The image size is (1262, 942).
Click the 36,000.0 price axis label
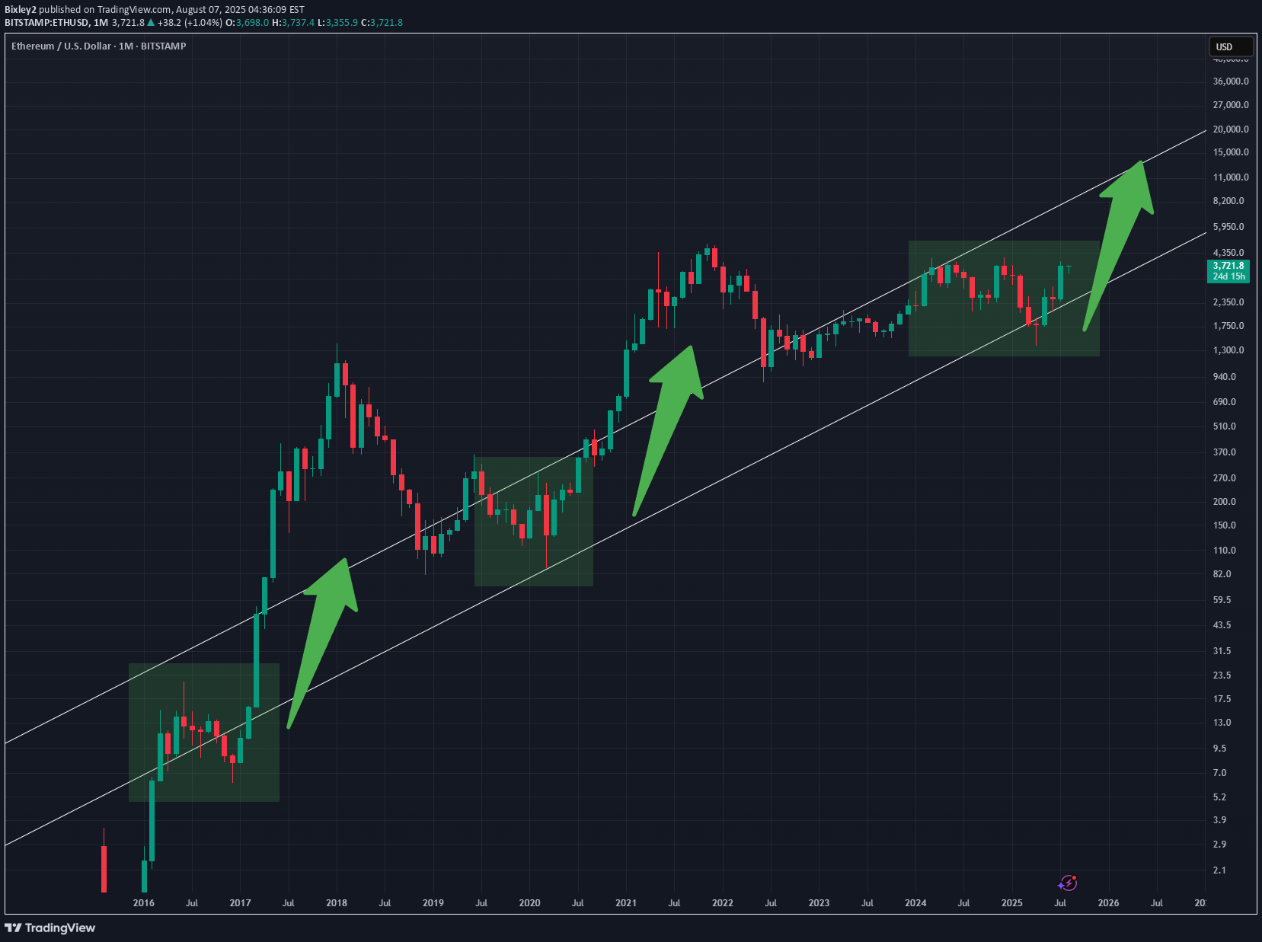[1231, 81]
